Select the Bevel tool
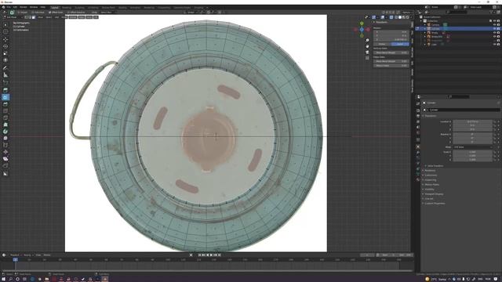This screenshot has height=282, width=502. click(x=5, y=104)
